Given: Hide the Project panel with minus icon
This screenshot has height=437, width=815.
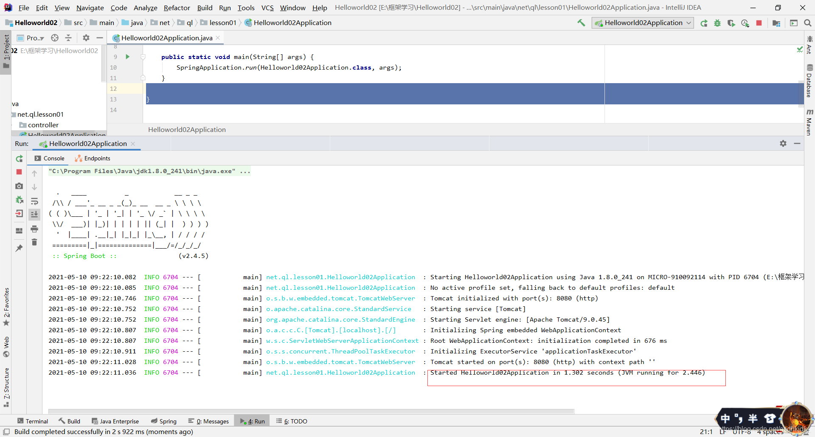Looking at the screenshot, I should 100,38.
